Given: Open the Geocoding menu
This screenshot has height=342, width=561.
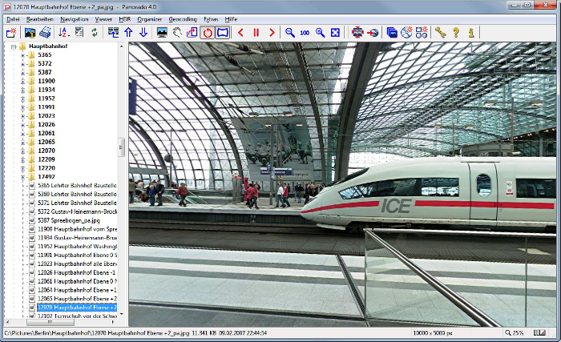Looking at the screenshot, I should pyautogui.click(x=183, y=19).
